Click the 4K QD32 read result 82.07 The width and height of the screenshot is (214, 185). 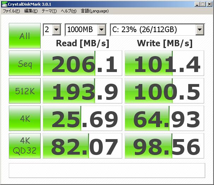point(82,146)
